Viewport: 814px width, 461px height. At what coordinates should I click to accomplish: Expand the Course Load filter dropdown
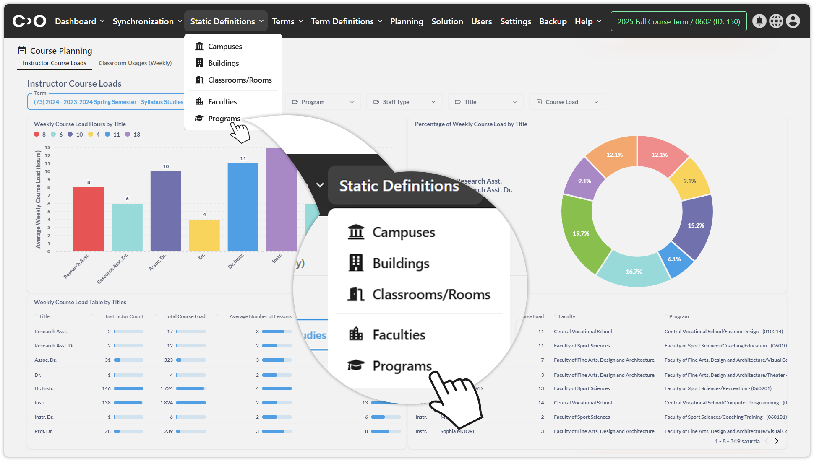(567, 102)
